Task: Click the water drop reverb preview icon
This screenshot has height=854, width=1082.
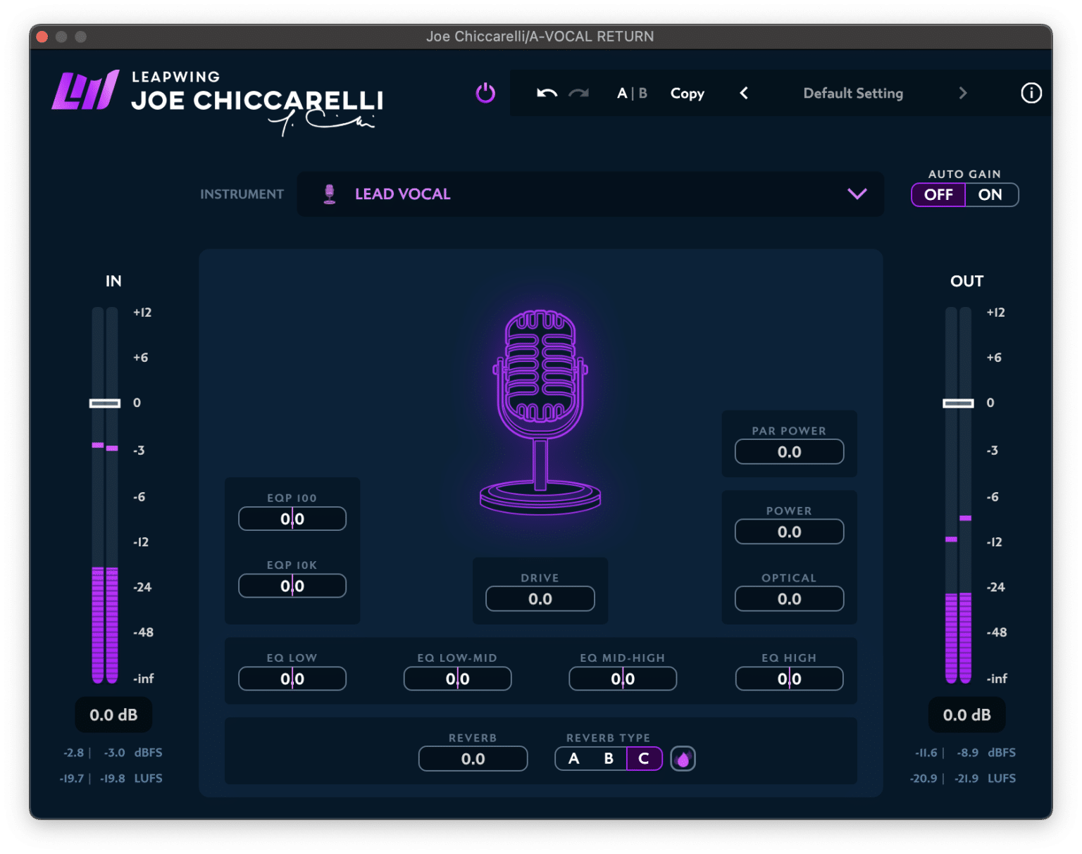Action: coord(683,758)
